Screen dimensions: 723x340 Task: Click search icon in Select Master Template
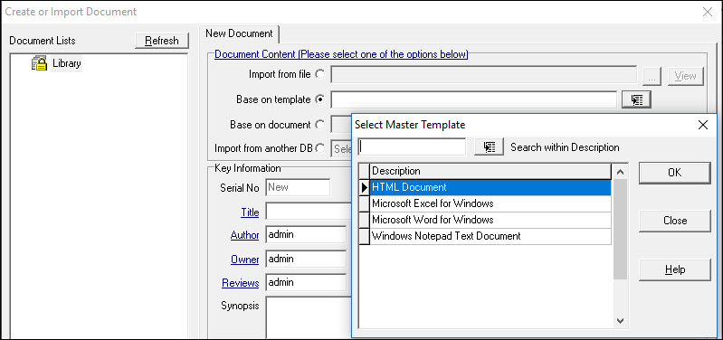(489, 147)
